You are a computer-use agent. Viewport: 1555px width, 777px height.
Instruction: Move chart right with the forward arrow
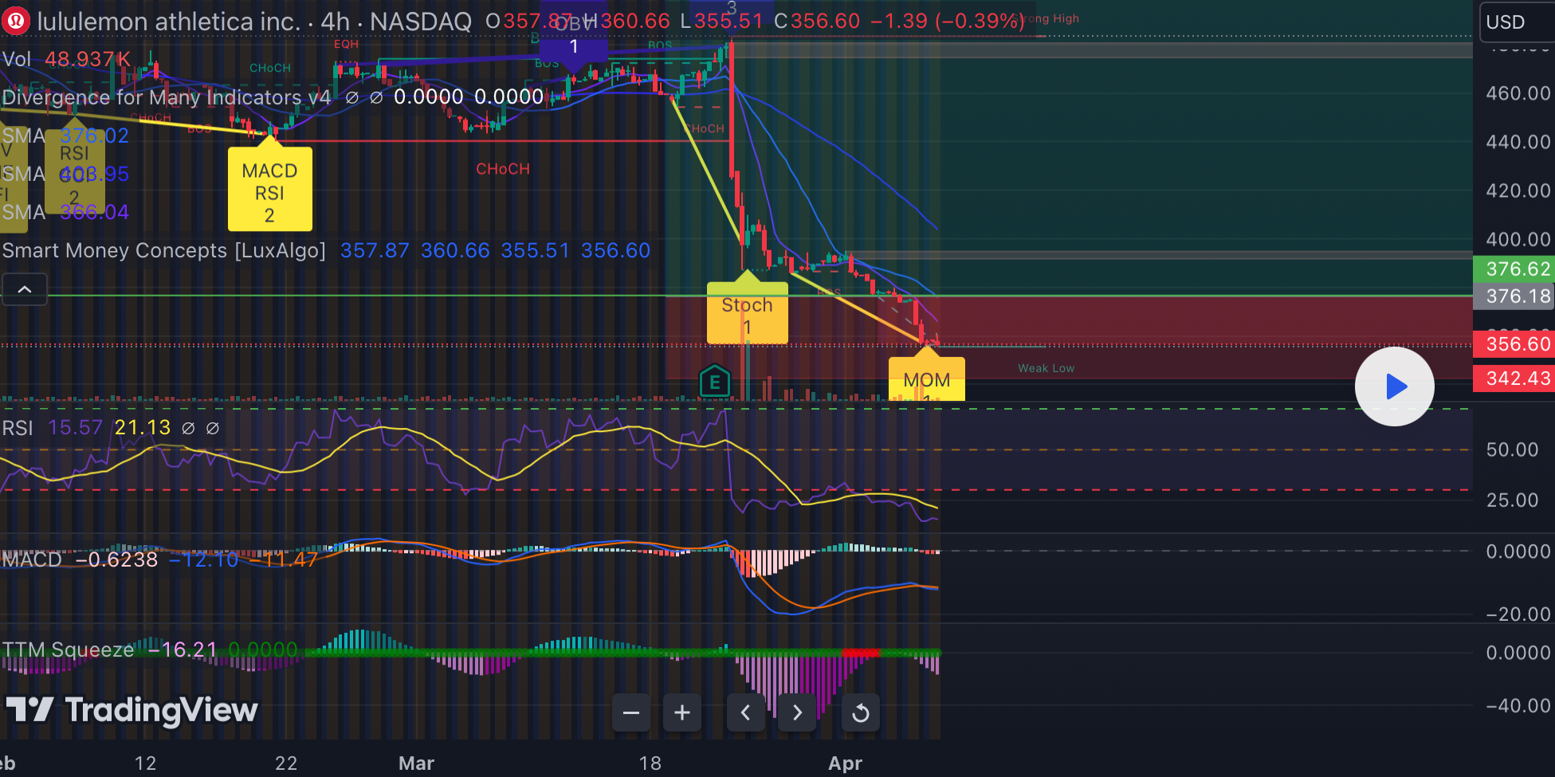797,712
